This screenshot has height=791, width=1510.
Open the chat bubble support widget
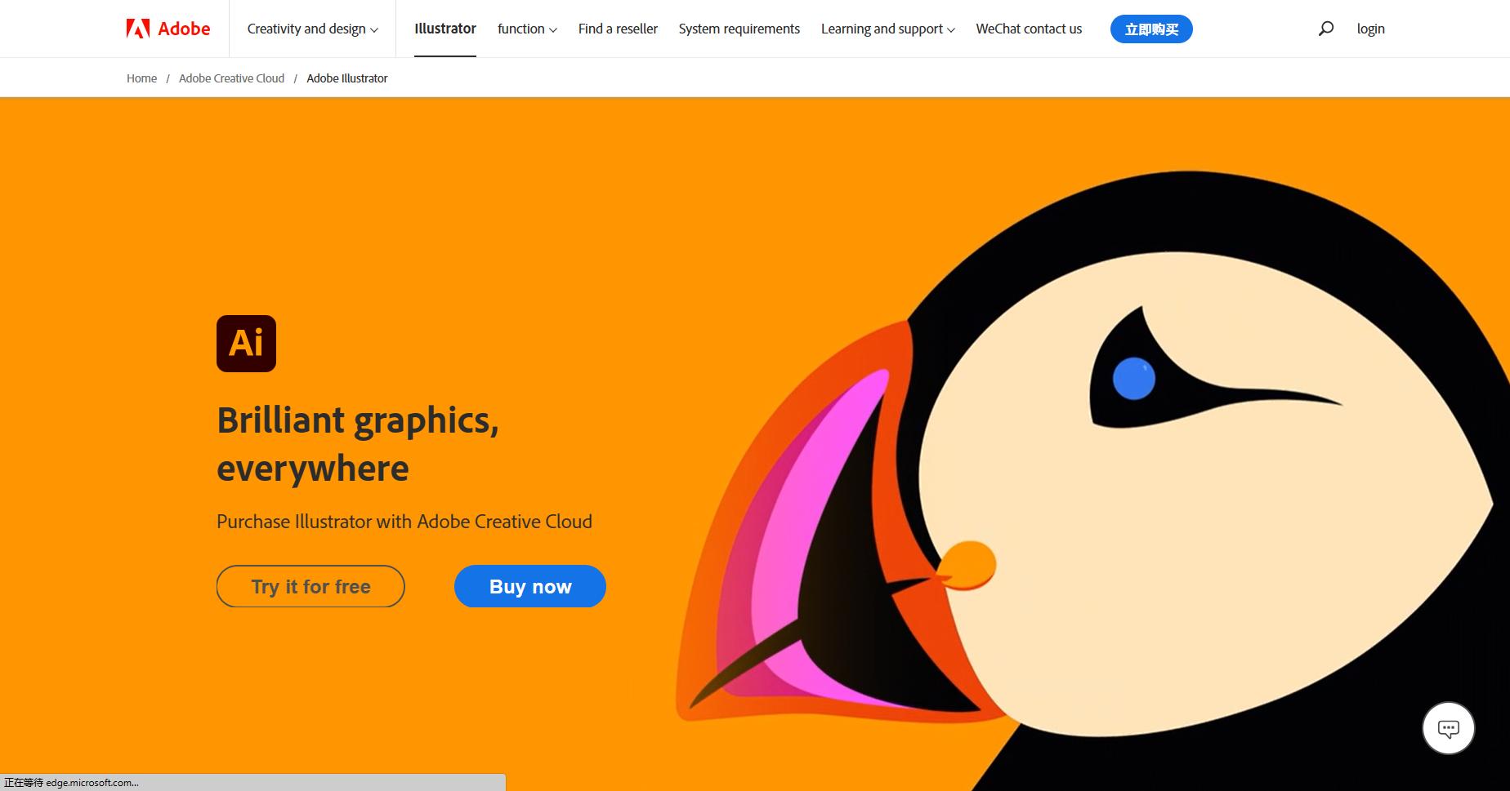coord(1448,728)
